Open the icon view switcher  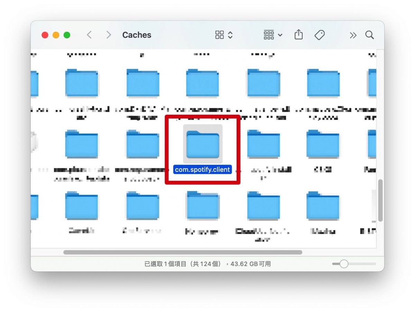224,35
